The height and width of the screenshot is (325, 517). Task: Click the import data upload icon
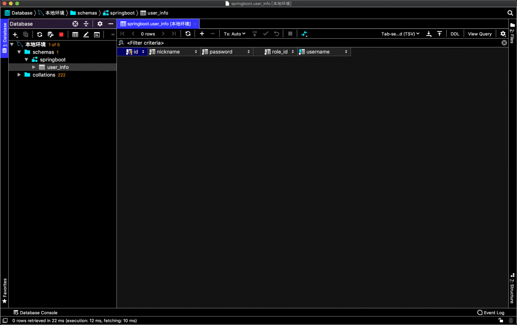pos(439,34)
